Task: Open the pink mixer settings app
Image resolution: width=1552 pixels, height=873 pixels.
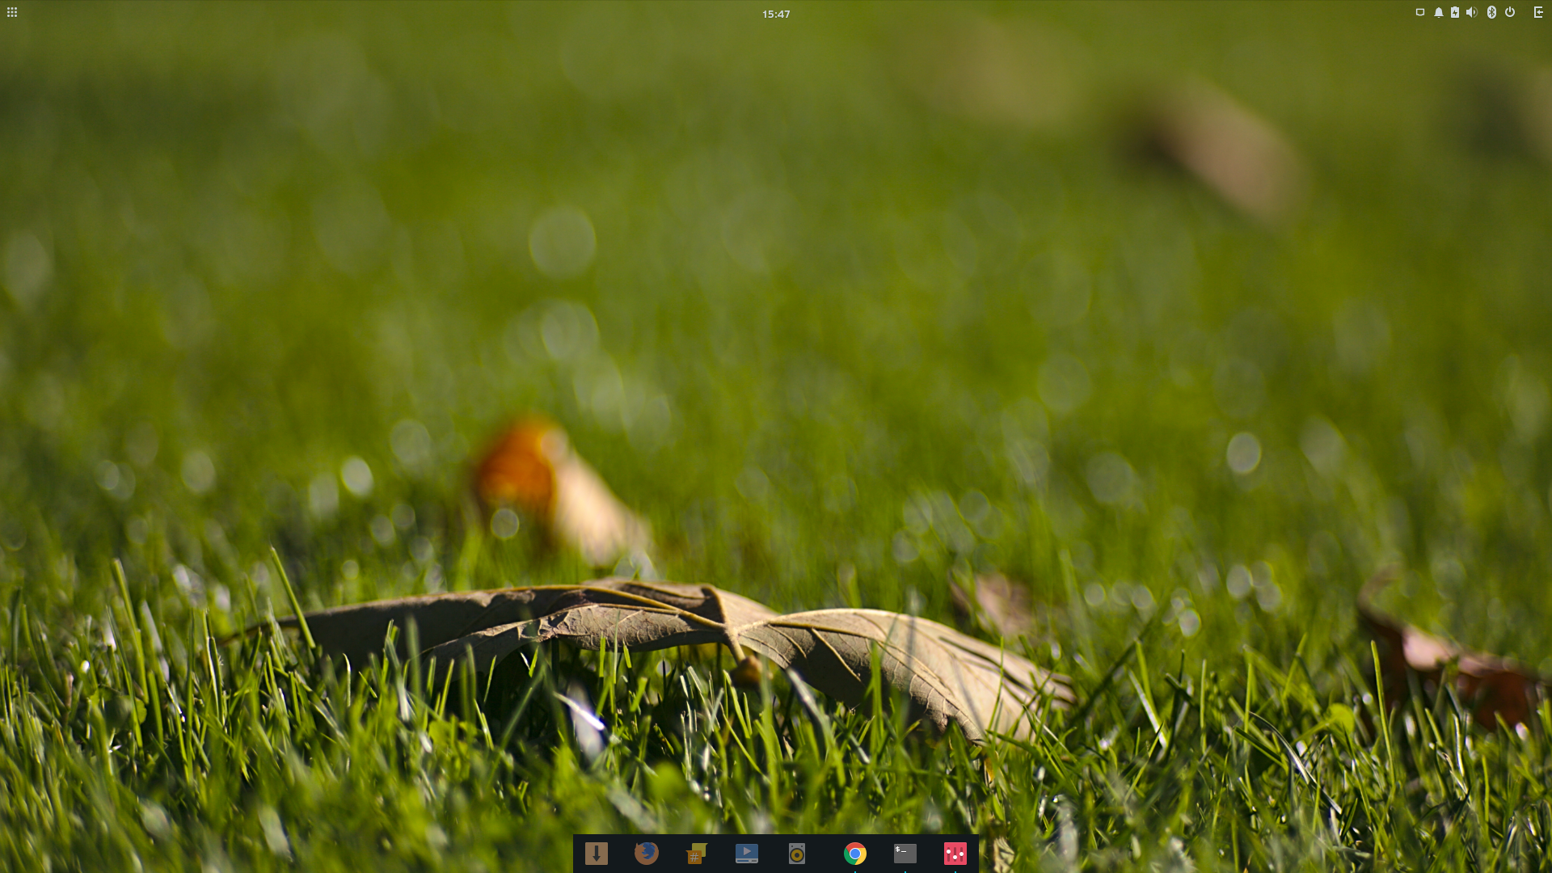Action: [955, 854]
